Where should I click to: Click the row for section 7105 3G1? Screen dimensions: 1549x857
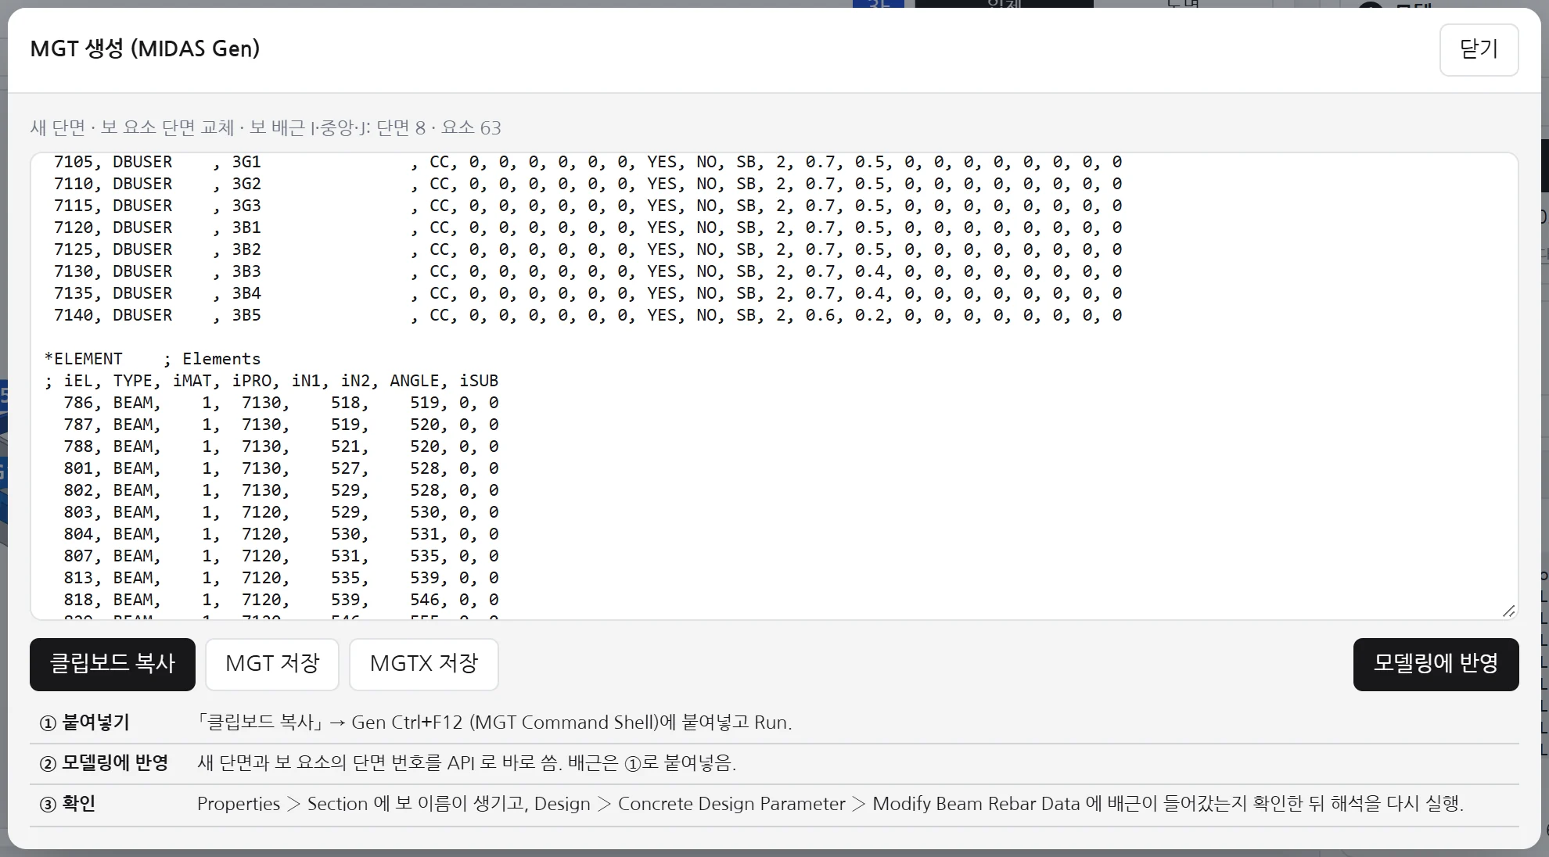588,162
